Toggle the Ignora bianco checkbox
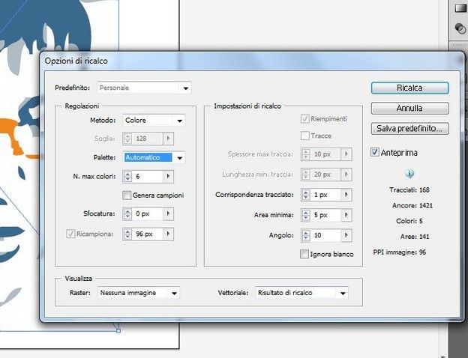The height and width of the screenshot is (358, 468). (304, 255)
